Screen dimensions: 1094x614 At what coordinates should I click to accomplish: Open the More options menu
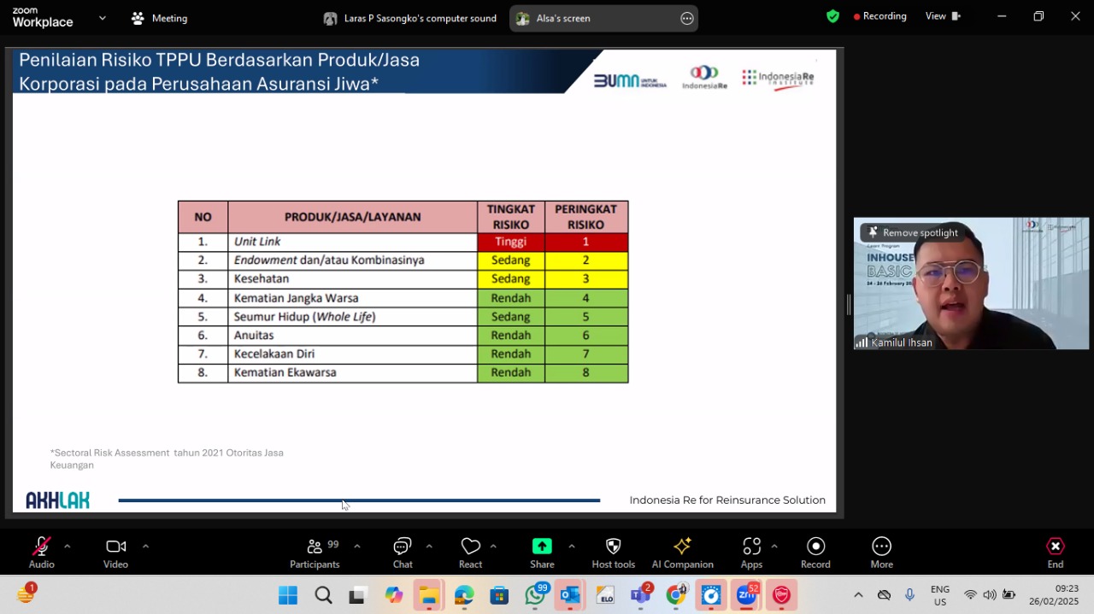pos(881,547)
